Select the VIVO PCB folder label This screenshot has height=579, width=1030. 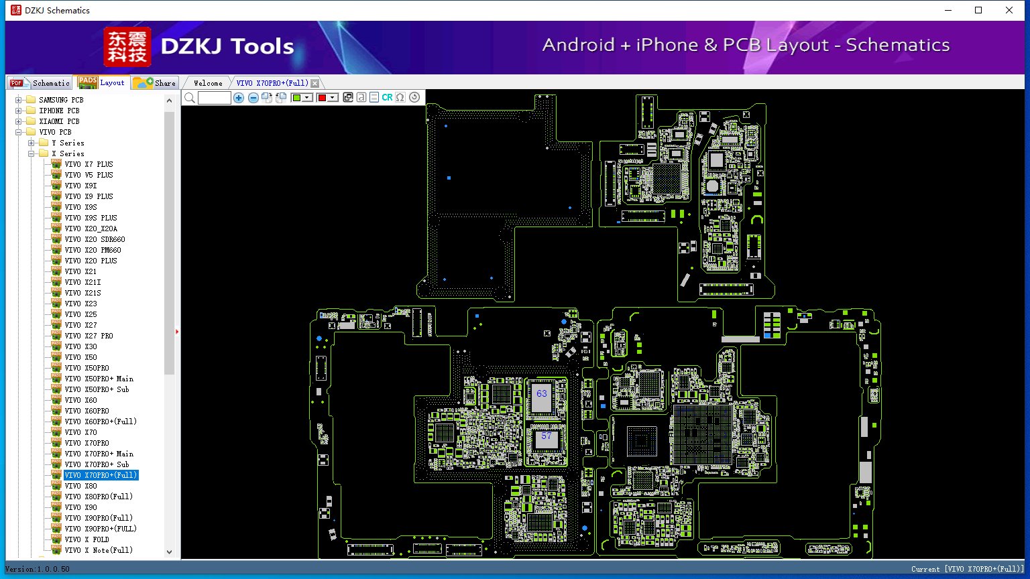pyautogui.click(x=55, y=132)
